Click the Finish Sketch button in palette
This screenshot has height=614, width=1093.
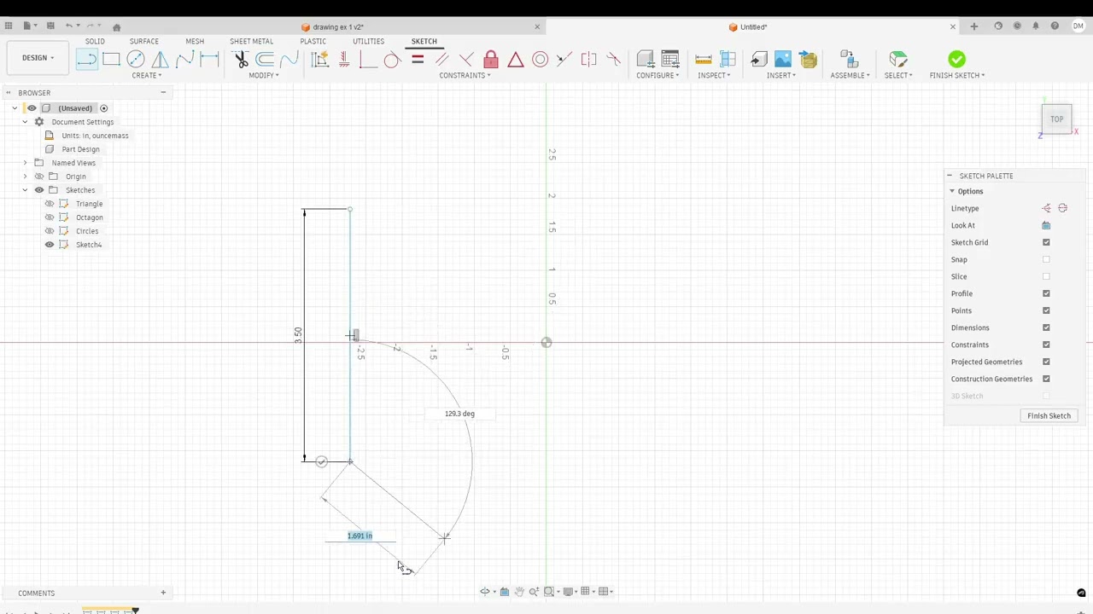coord(1049,415)
